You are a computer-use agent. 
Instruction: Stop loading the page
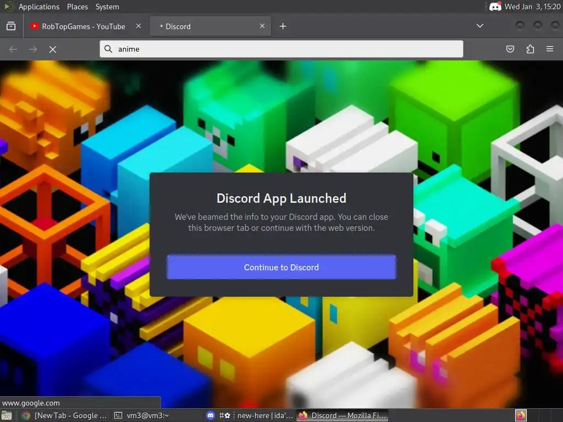click(53, 49)
